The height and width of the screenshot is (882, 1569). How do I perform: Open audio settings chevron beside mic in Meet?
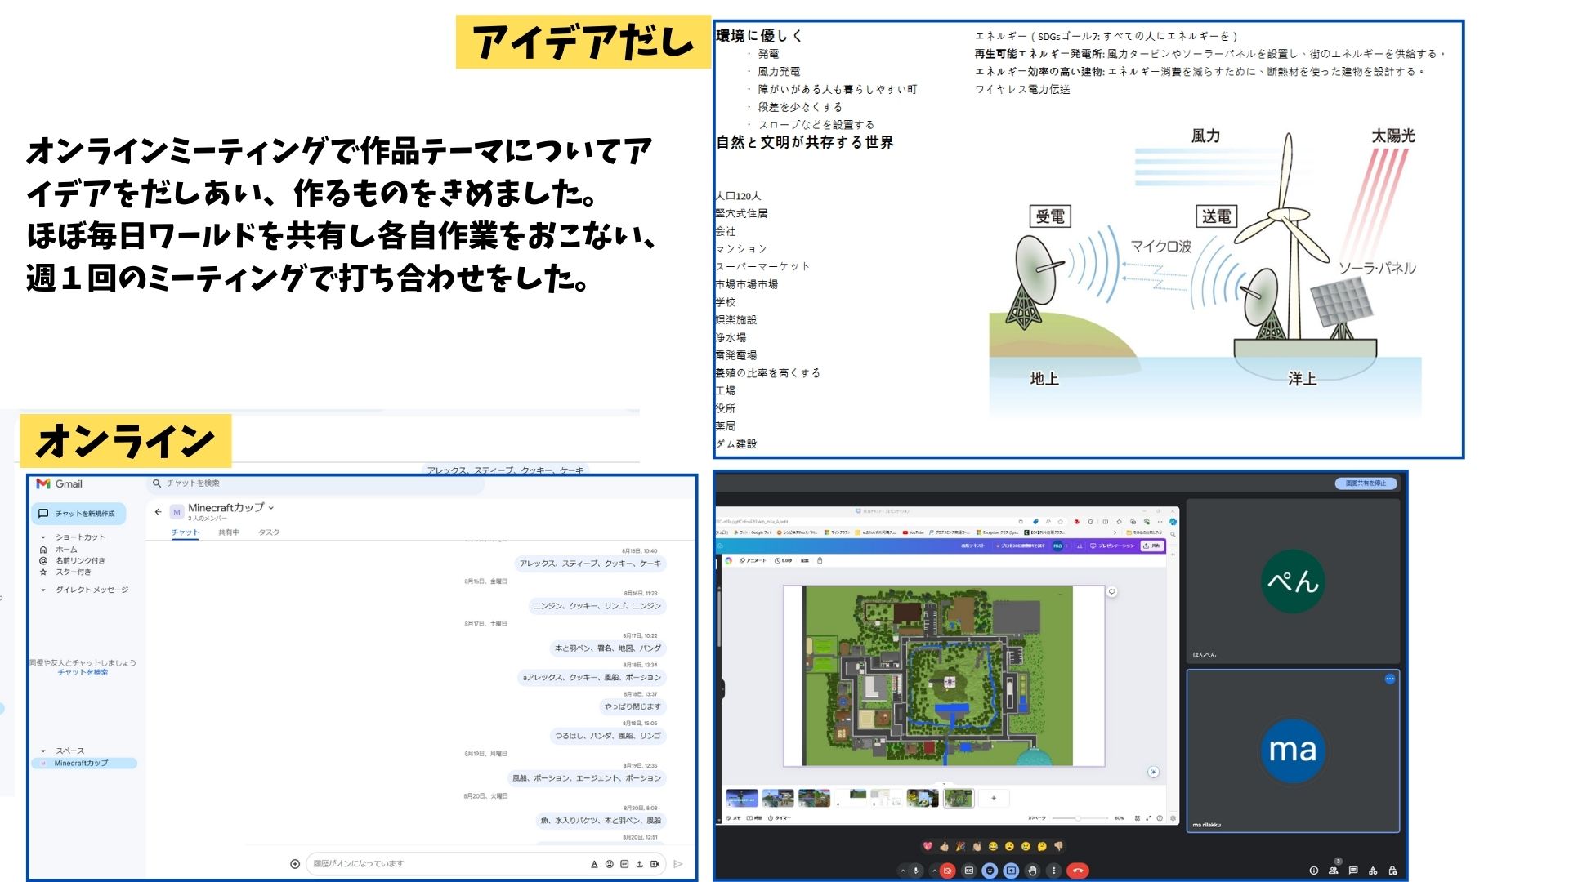(x=903, y=871)
